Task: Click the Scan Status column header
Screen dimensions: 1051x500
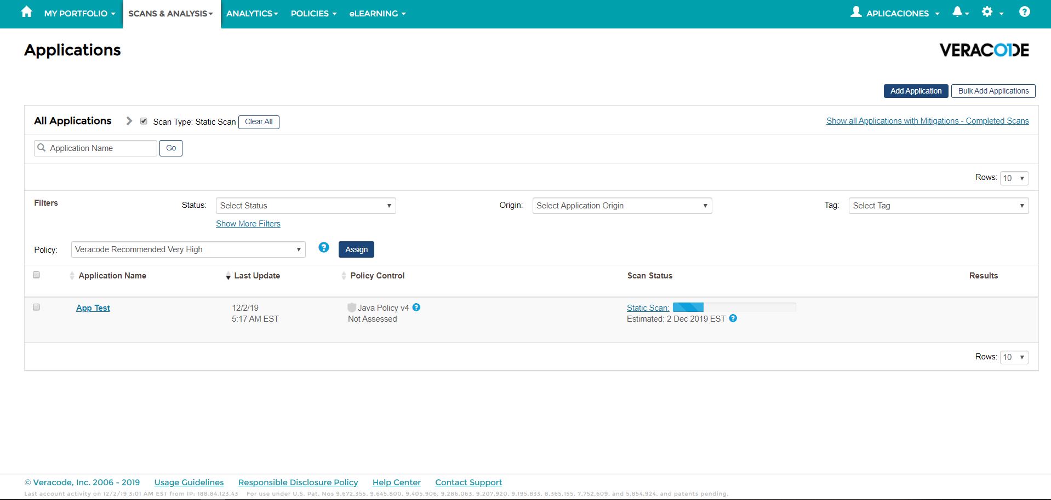Action: click(650, 276)
